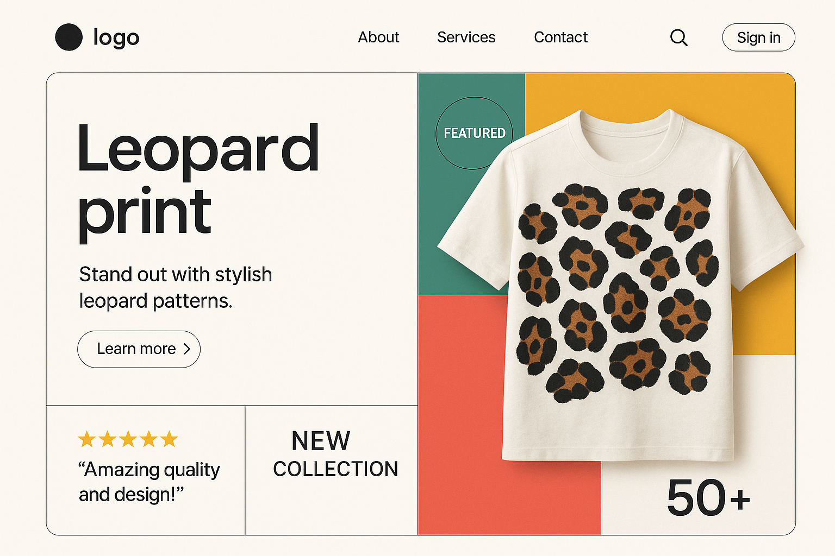Click the black circle logo icon
The image size is (835, 556).
coord(69,37)
